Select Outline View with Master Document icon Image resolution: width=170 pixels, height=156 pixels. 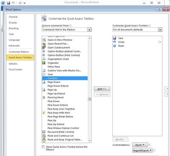(44, 71)
